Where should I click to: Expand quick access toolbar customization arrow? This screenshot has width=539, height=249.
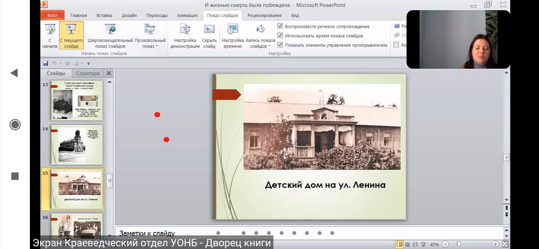89,63
